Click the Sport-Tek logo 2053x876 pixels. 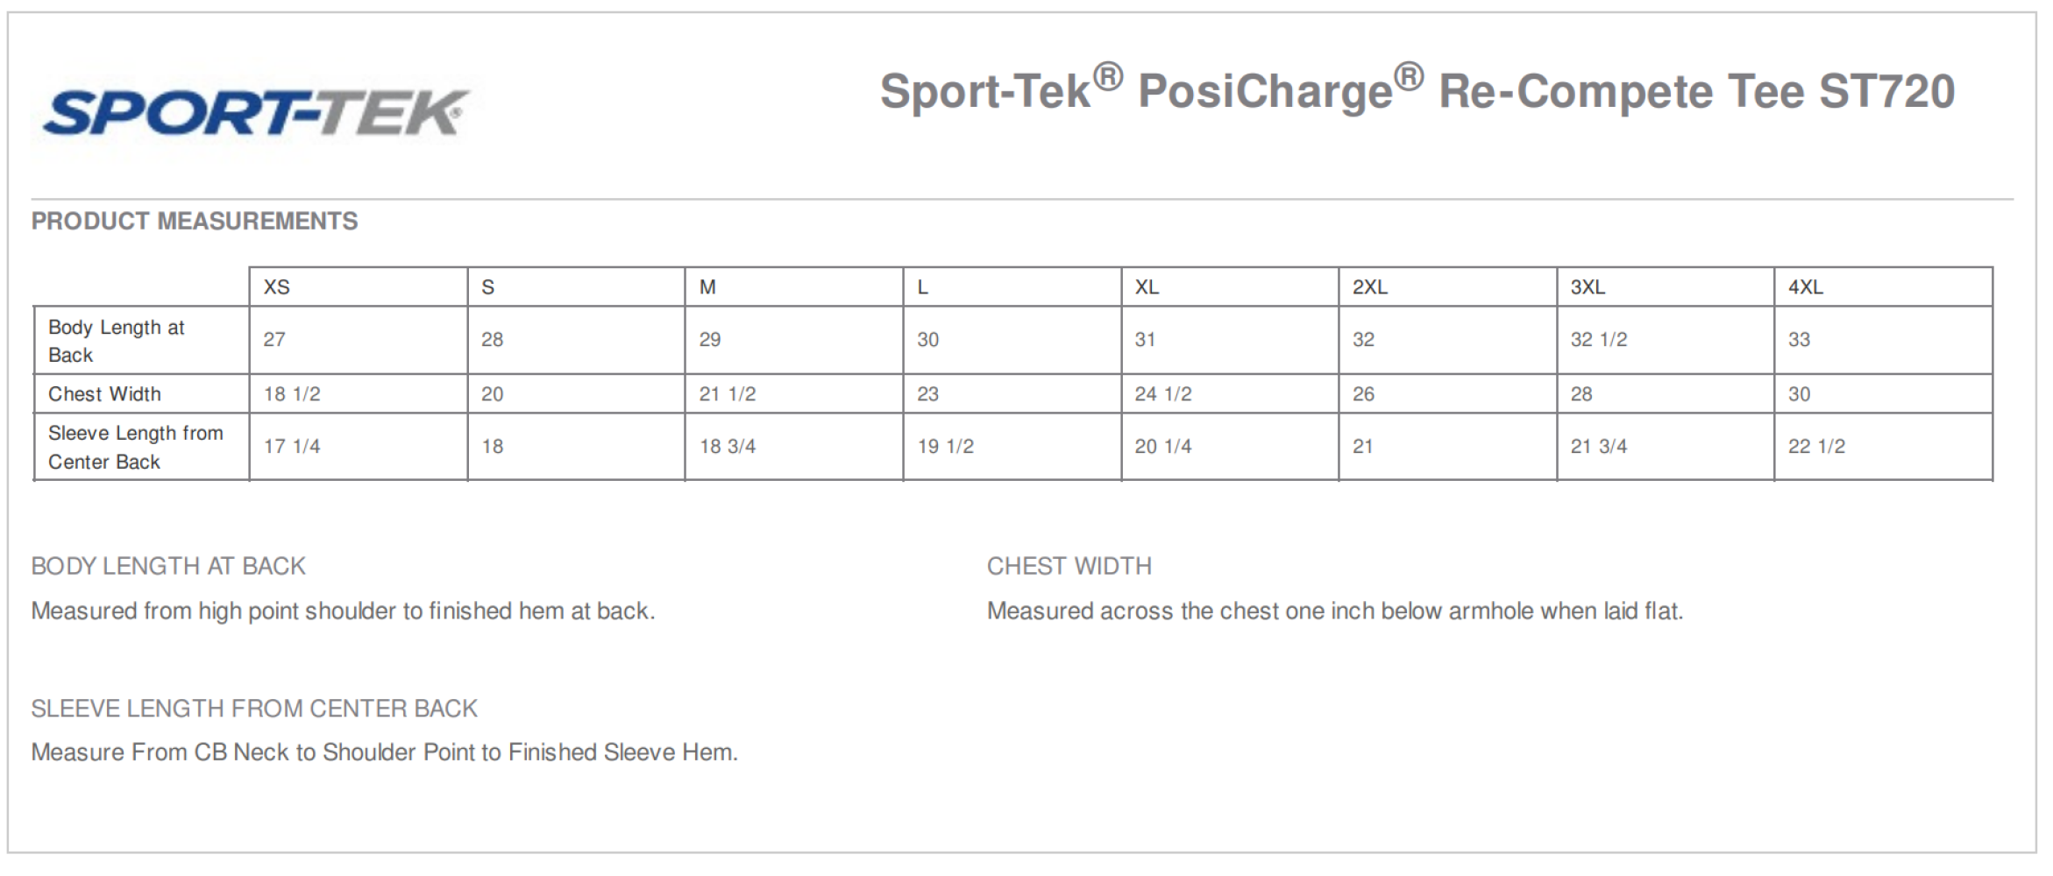pos(256,112)
